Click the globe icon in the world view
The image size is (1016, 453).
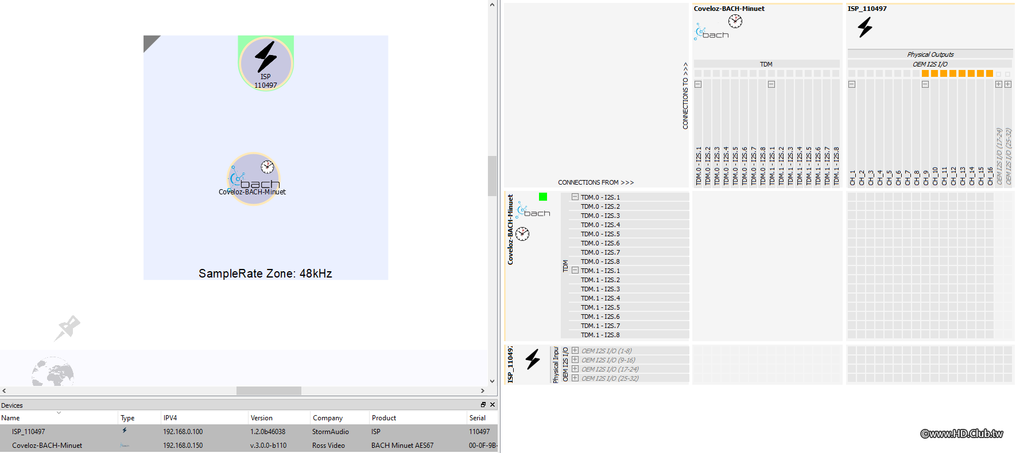53,372
